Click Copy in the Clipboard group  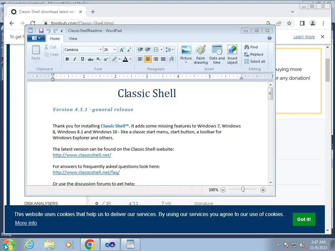tap(51, 55)
